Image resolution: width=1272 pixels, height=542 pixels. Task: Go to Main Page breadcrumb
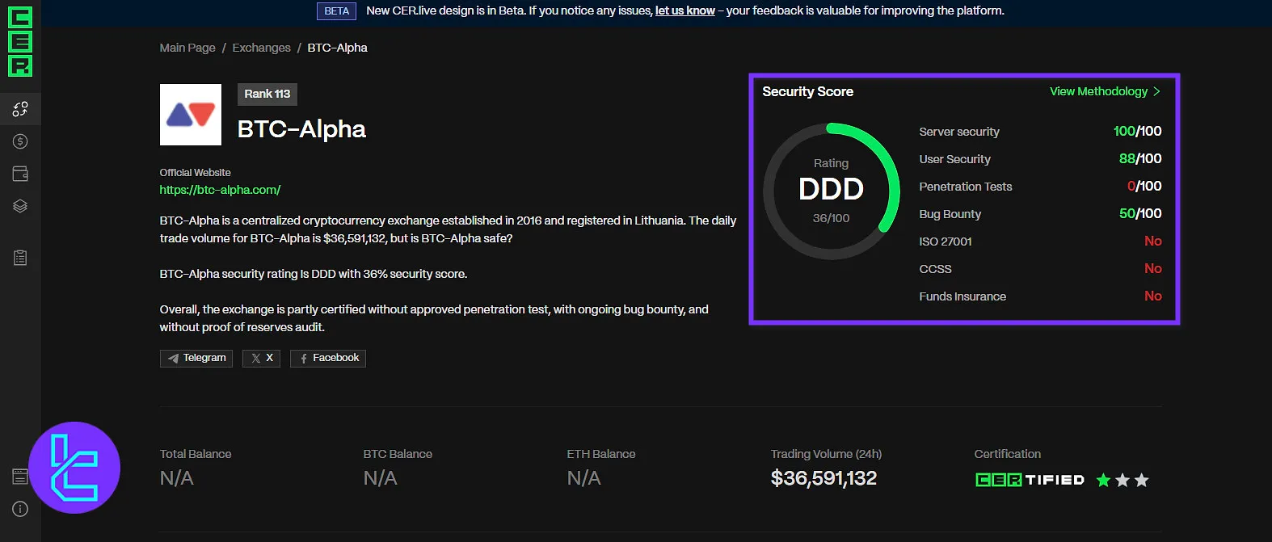(x=187, y=48)
